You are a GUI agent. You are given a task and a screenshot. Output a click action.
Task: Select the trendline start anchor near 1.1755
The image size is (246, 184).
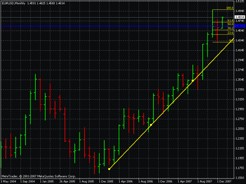pyautogui.click(x=109, y=169)
